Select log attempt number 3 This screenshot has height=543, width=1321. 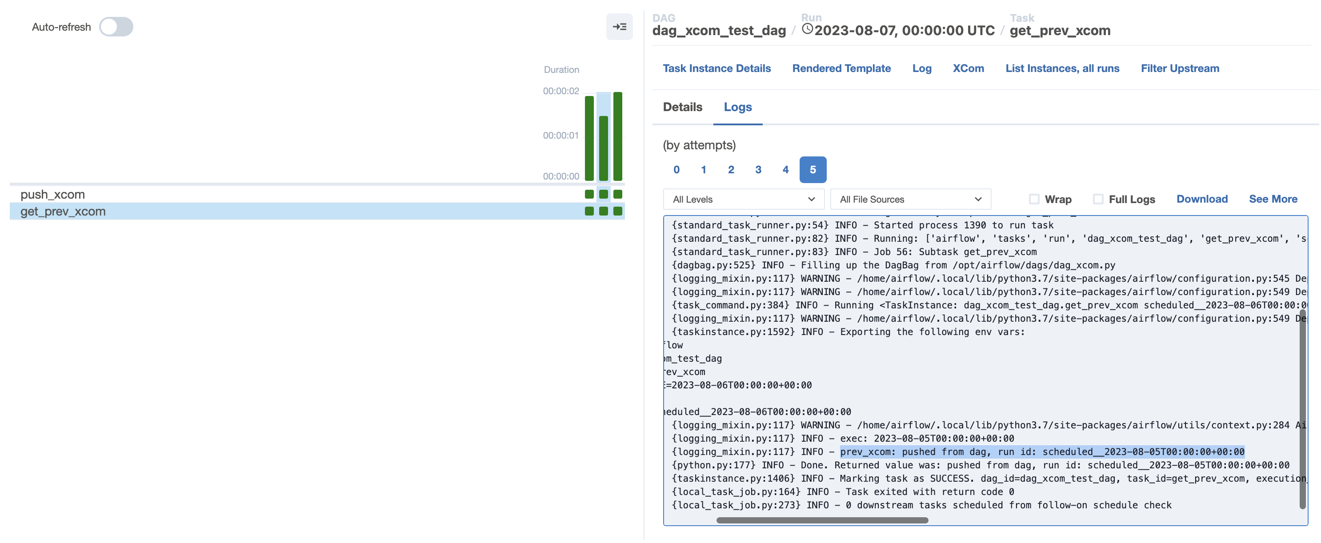[x=758, y=170]
